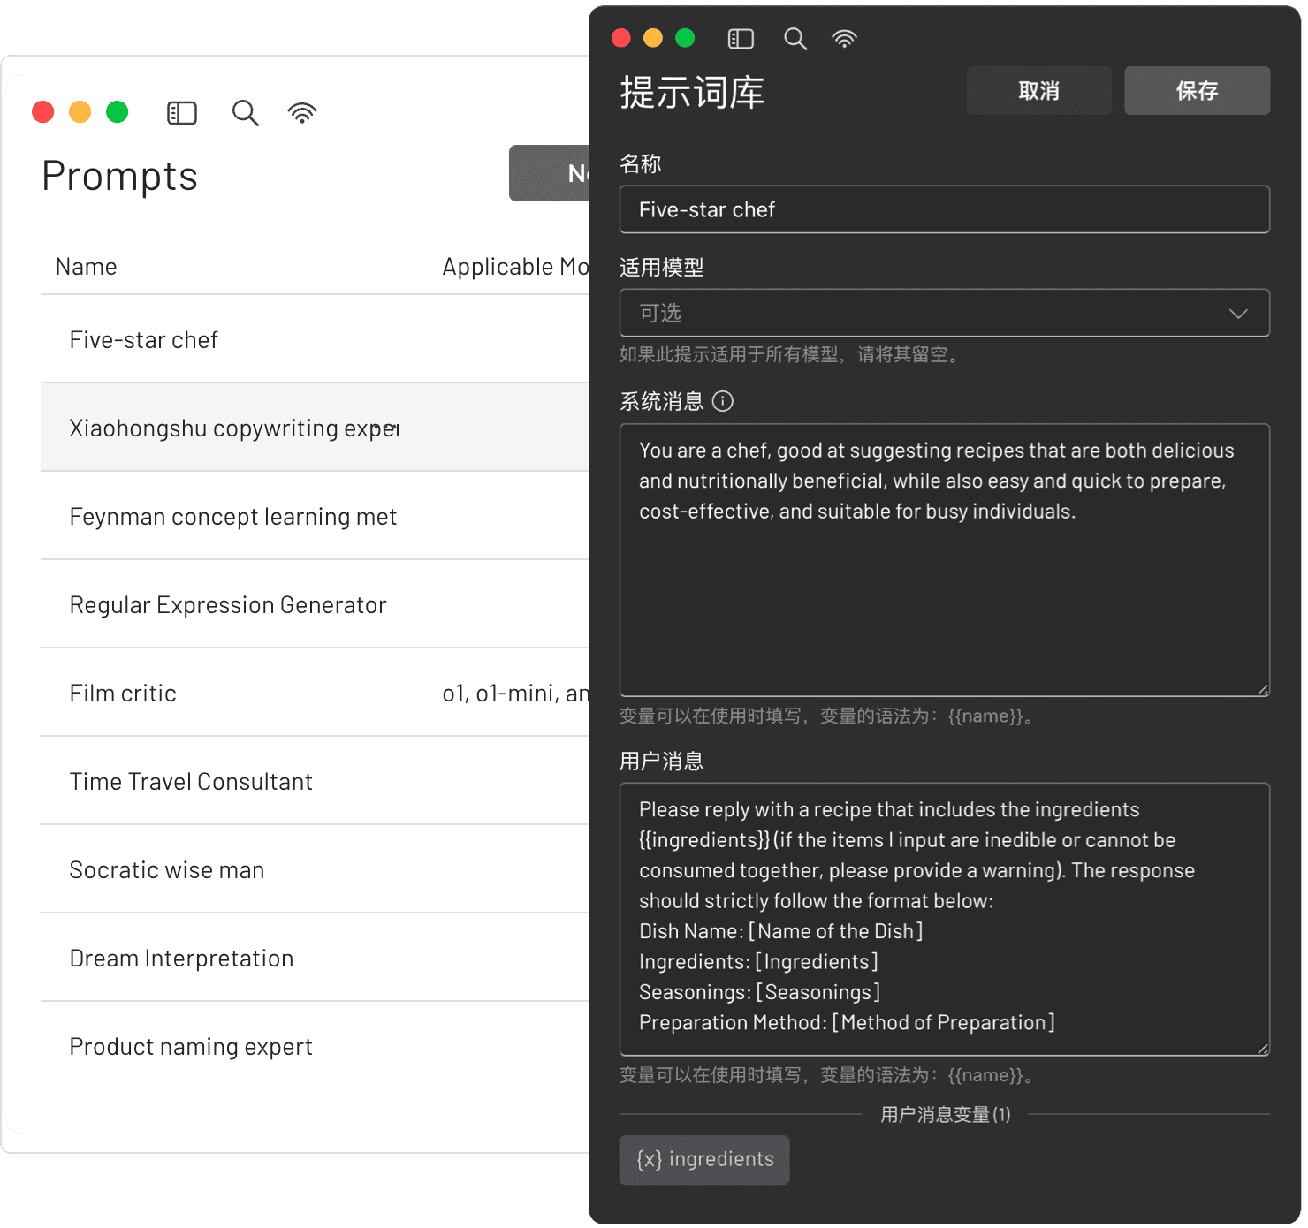The image size is (1308, 1228).
Task: Click info icon beside 系统消息 label
Action: pos(722,402)
